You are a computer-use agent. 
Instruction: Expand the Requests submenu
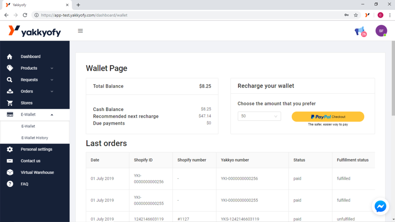[52, 80]
